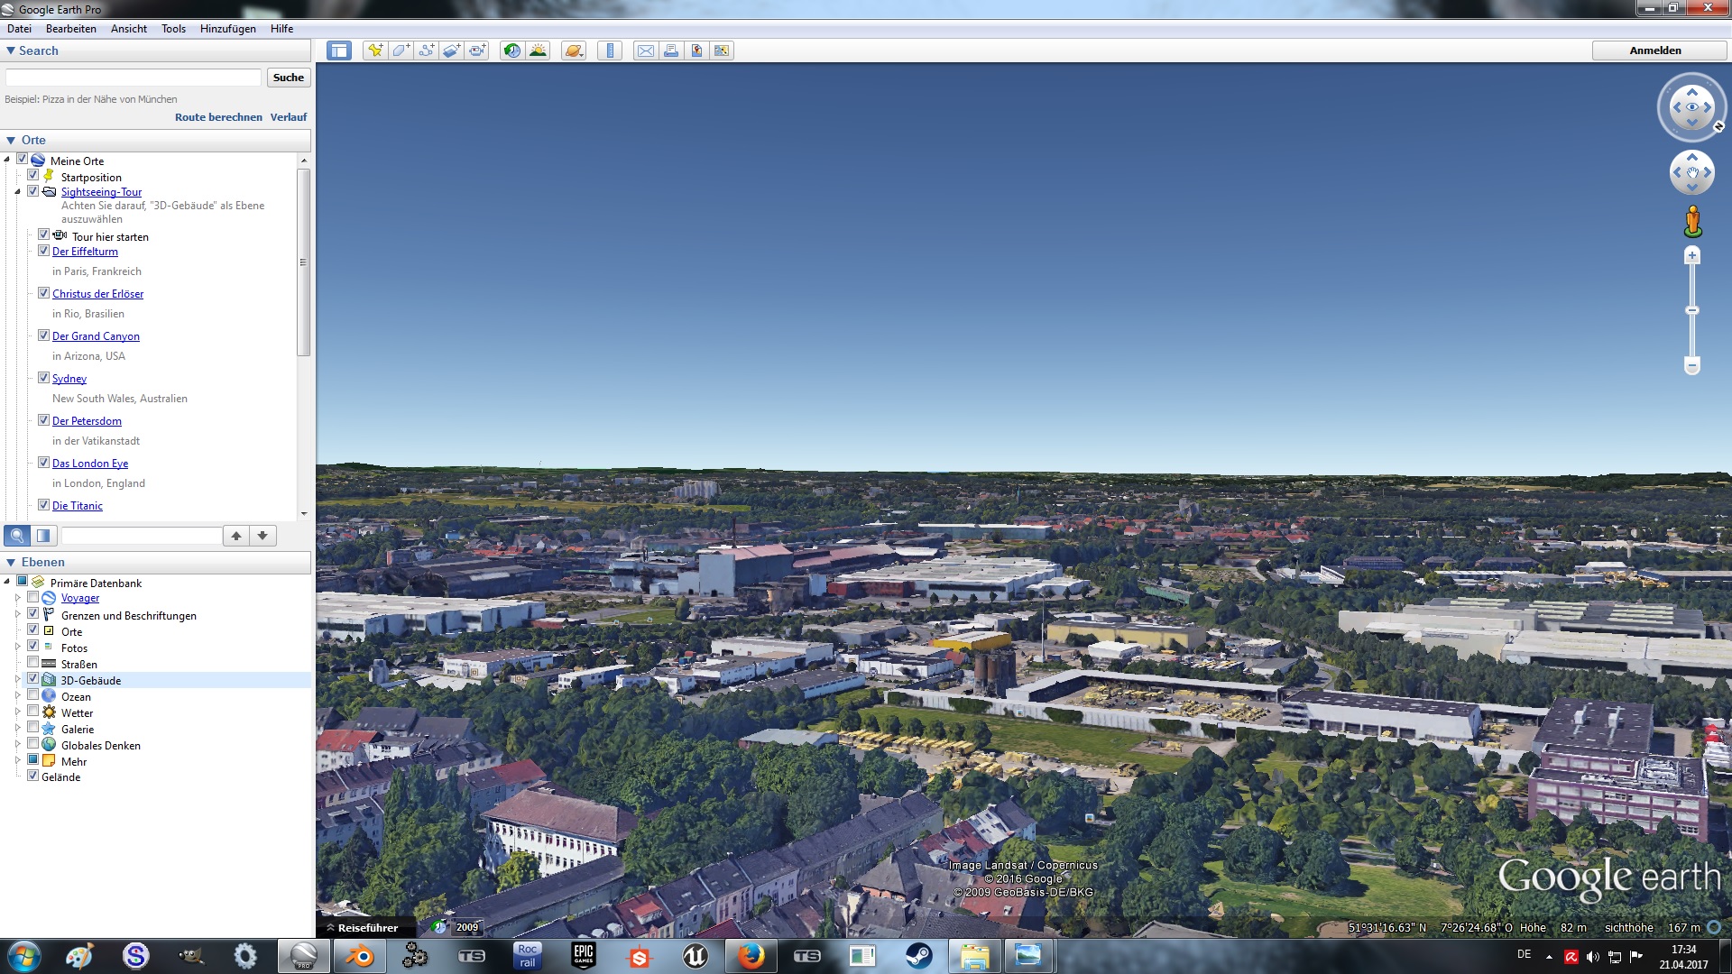The image size is (1732, 974).
Task: Open the Record a Tour tool
Action: (477, 51)
